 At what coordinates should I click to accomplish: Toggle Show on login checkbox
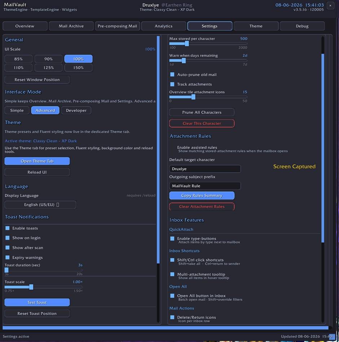(8, 238)
